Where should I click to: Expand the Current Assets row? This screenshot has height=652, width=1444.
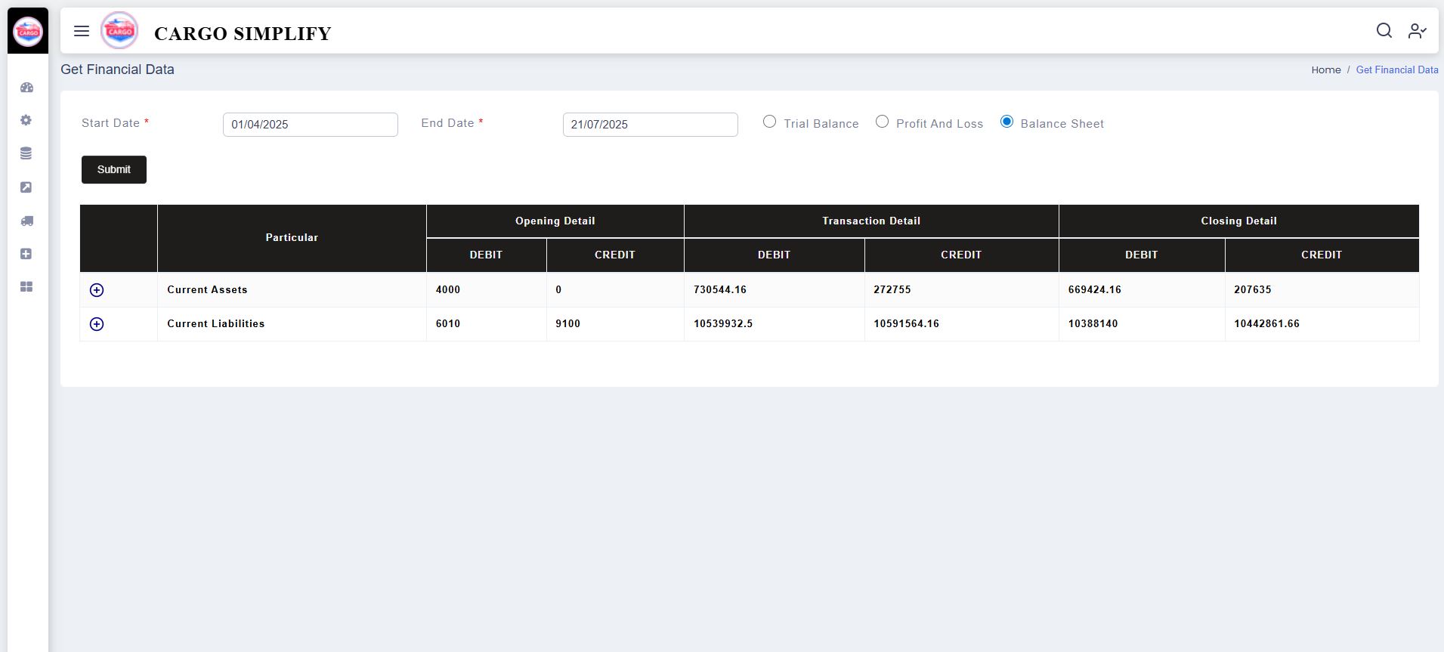[x=97, y=290]
